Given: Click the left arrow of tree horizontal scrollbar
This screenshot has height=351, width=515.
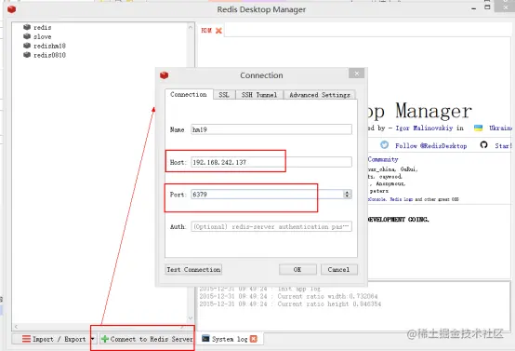Looking at the screenshot, I should (x=16, y=327).
